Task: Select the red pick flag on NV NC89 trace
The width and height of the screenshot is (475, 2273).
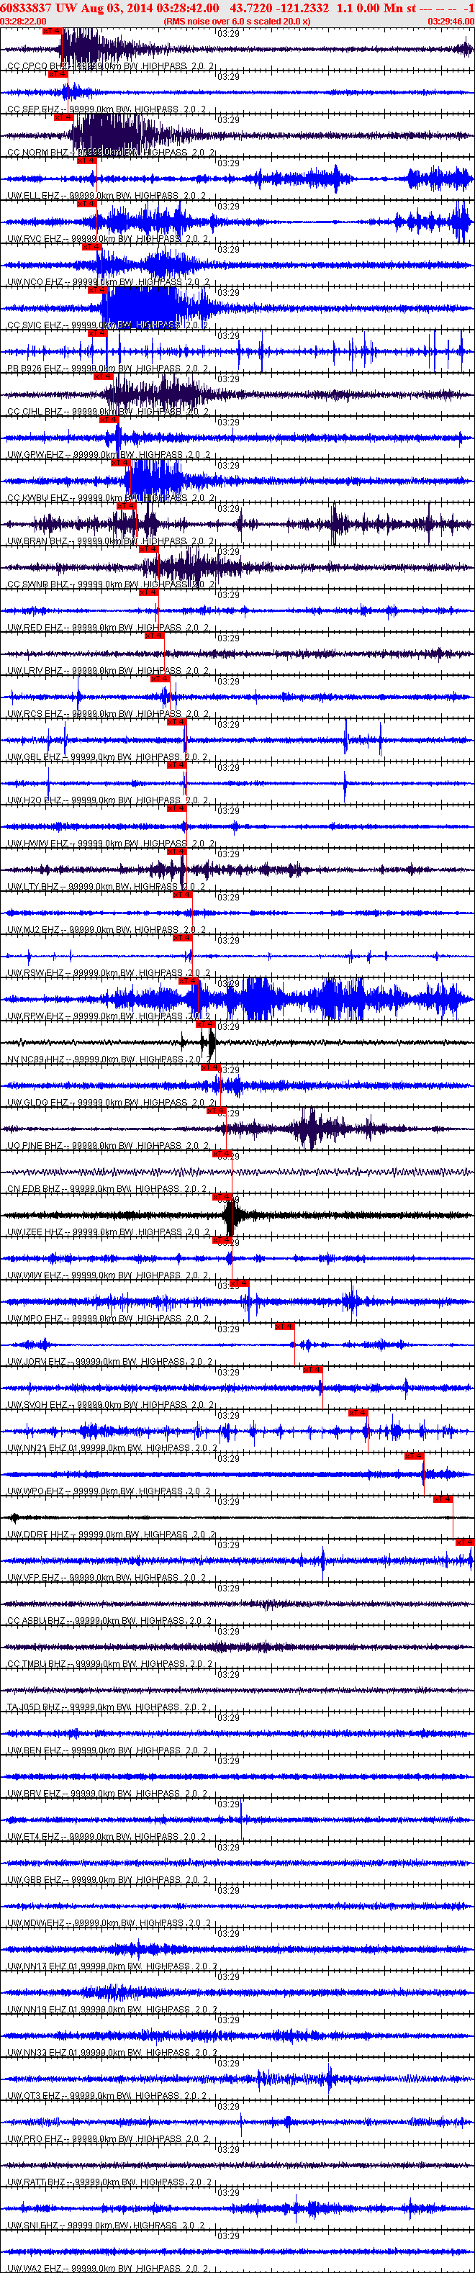Action: pos(205,1024)
